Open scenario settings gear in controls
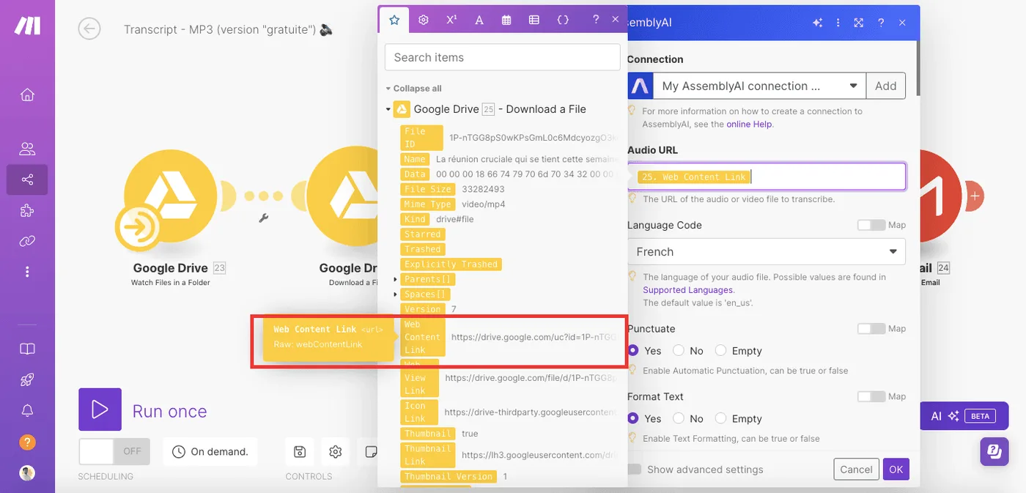The image size is (1026, 493). point(336,452)
